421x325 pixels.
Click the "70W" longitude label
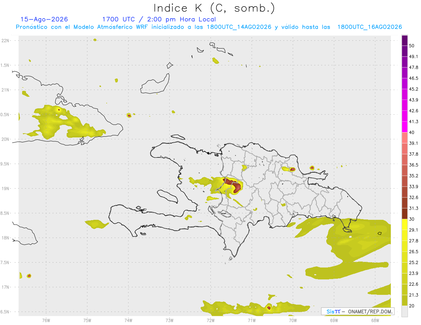pyautogui.click(x=293, y=320)
